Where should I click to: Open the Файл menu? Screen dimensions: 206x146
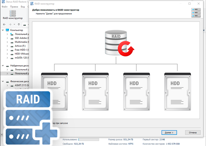[5, 6]
